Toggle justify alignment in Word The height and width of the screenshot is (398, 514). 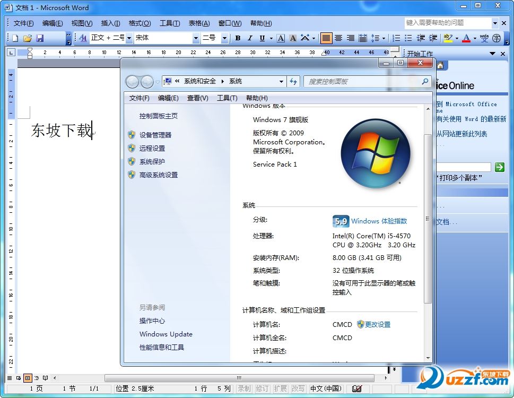(326, 38)
